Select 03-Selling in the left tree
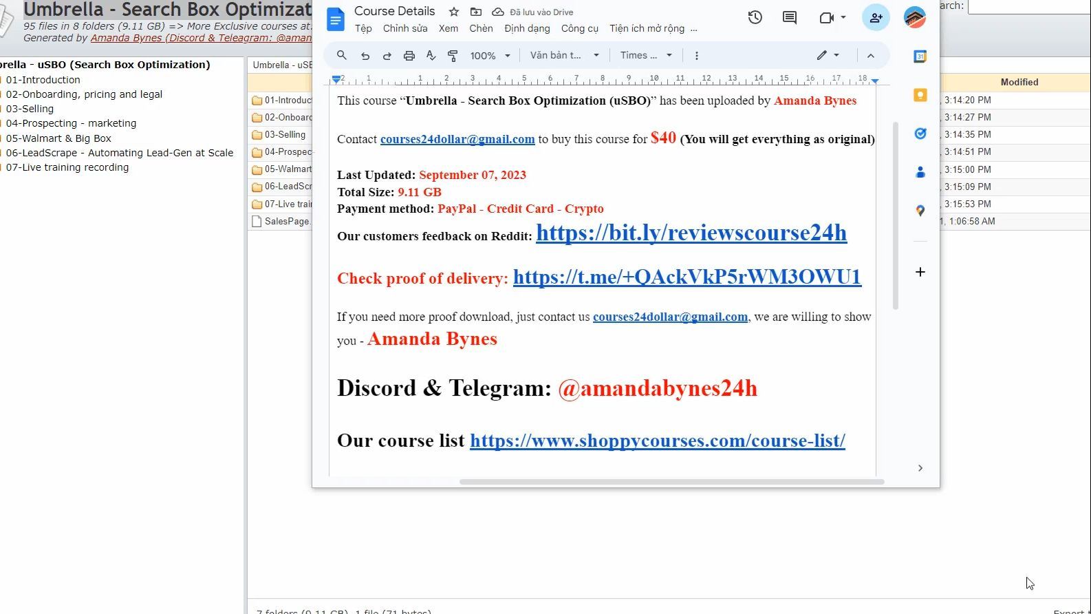The width and height of the screenshot is (1091, 614). (30, 109)
